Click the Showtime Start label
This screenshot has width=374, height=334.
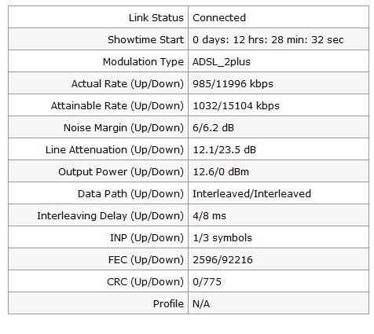tap(145, 39)
